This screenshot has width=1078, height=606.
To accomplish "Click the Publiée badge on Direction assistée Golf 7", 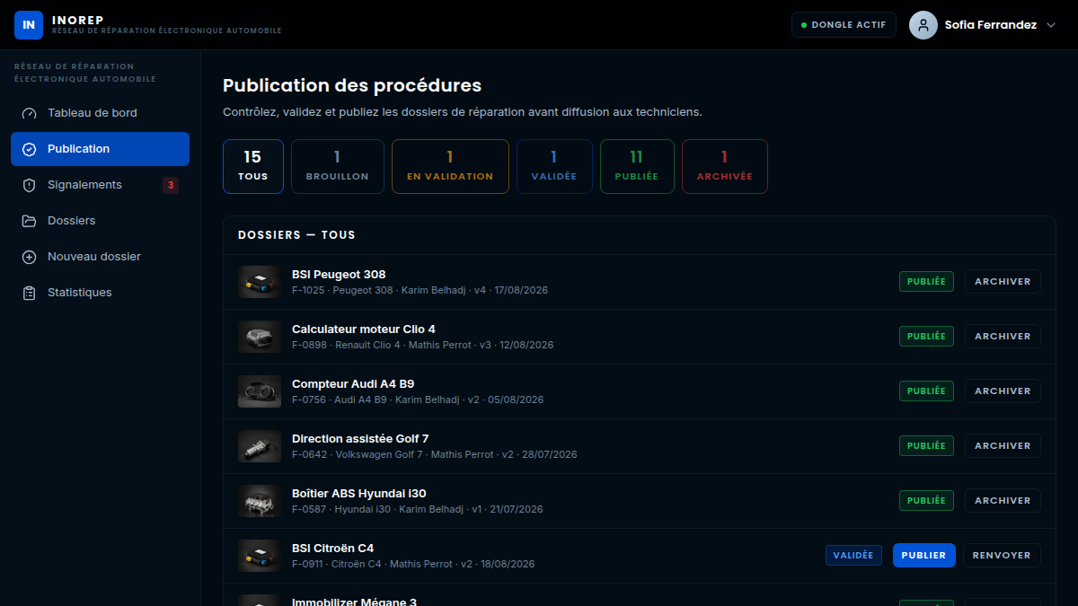I will [x=926, y=446].
